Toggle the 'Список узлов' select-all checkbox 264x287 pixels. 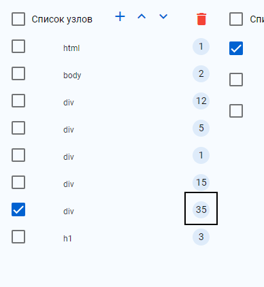click(x=18, y=19)
